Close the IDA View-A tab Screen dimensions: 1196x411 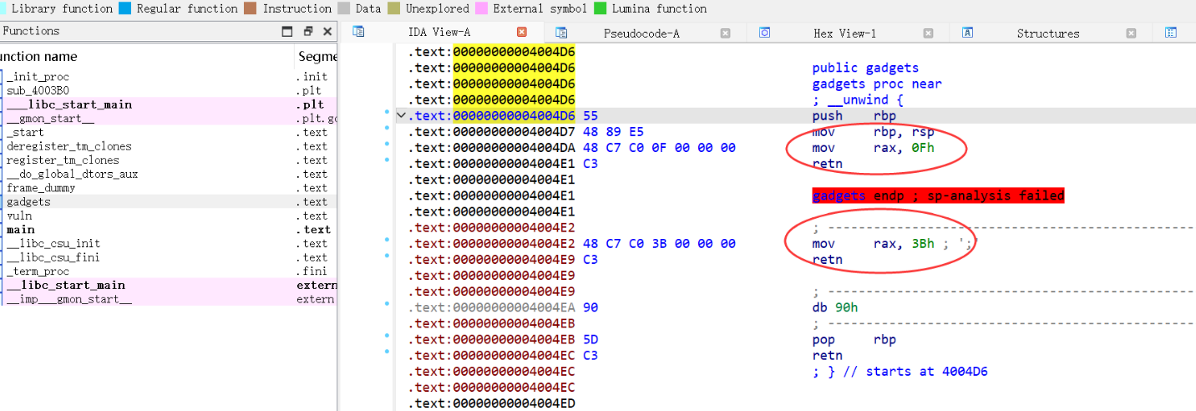[x=522, y=33]
